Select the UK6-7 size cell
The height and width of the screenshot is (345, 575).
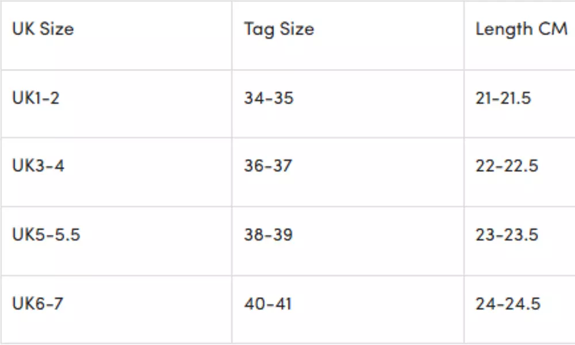tap(39, 304)
